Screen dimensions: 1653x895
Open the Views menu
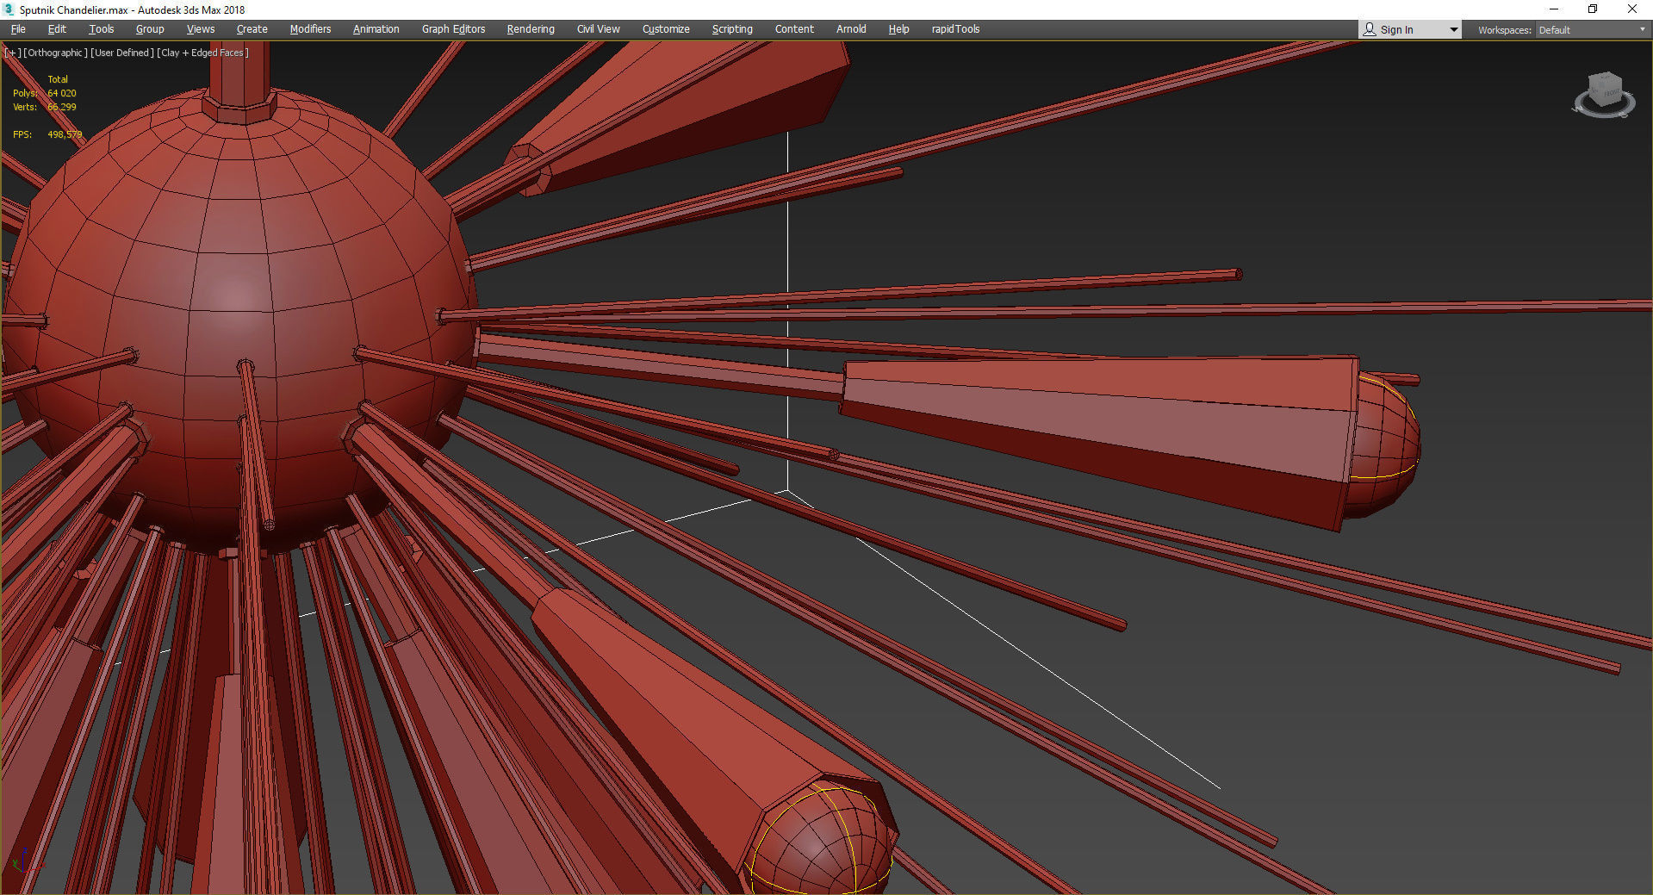coord(201,29)
